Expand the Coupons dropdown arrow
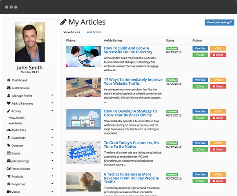The height and width of the screenshot is (196, 237). point(52,145)
